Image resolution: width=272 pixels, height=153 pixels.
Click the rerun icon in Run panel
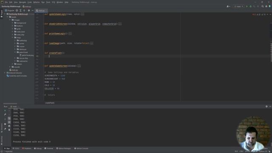click(x=5, y=110)
